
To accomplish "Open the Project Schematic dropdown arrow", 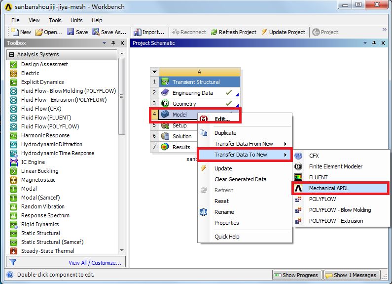I will point(365,43).
